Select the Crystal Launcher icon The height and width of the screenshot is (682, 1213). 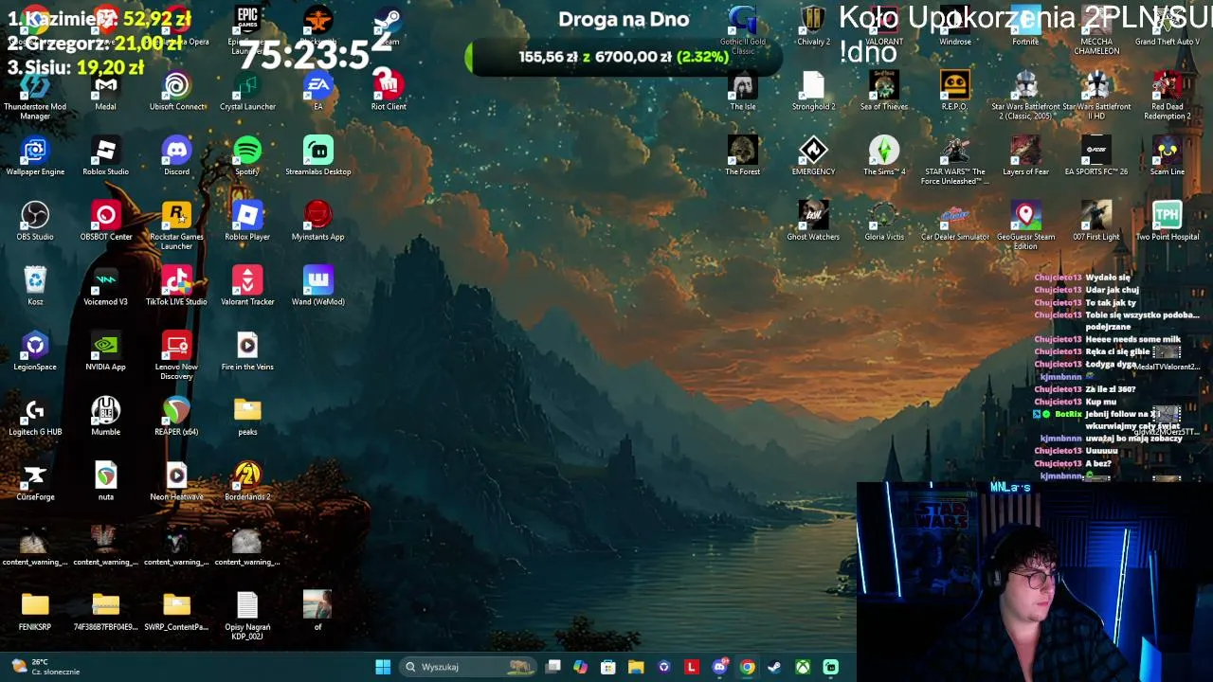pos(247,92)
